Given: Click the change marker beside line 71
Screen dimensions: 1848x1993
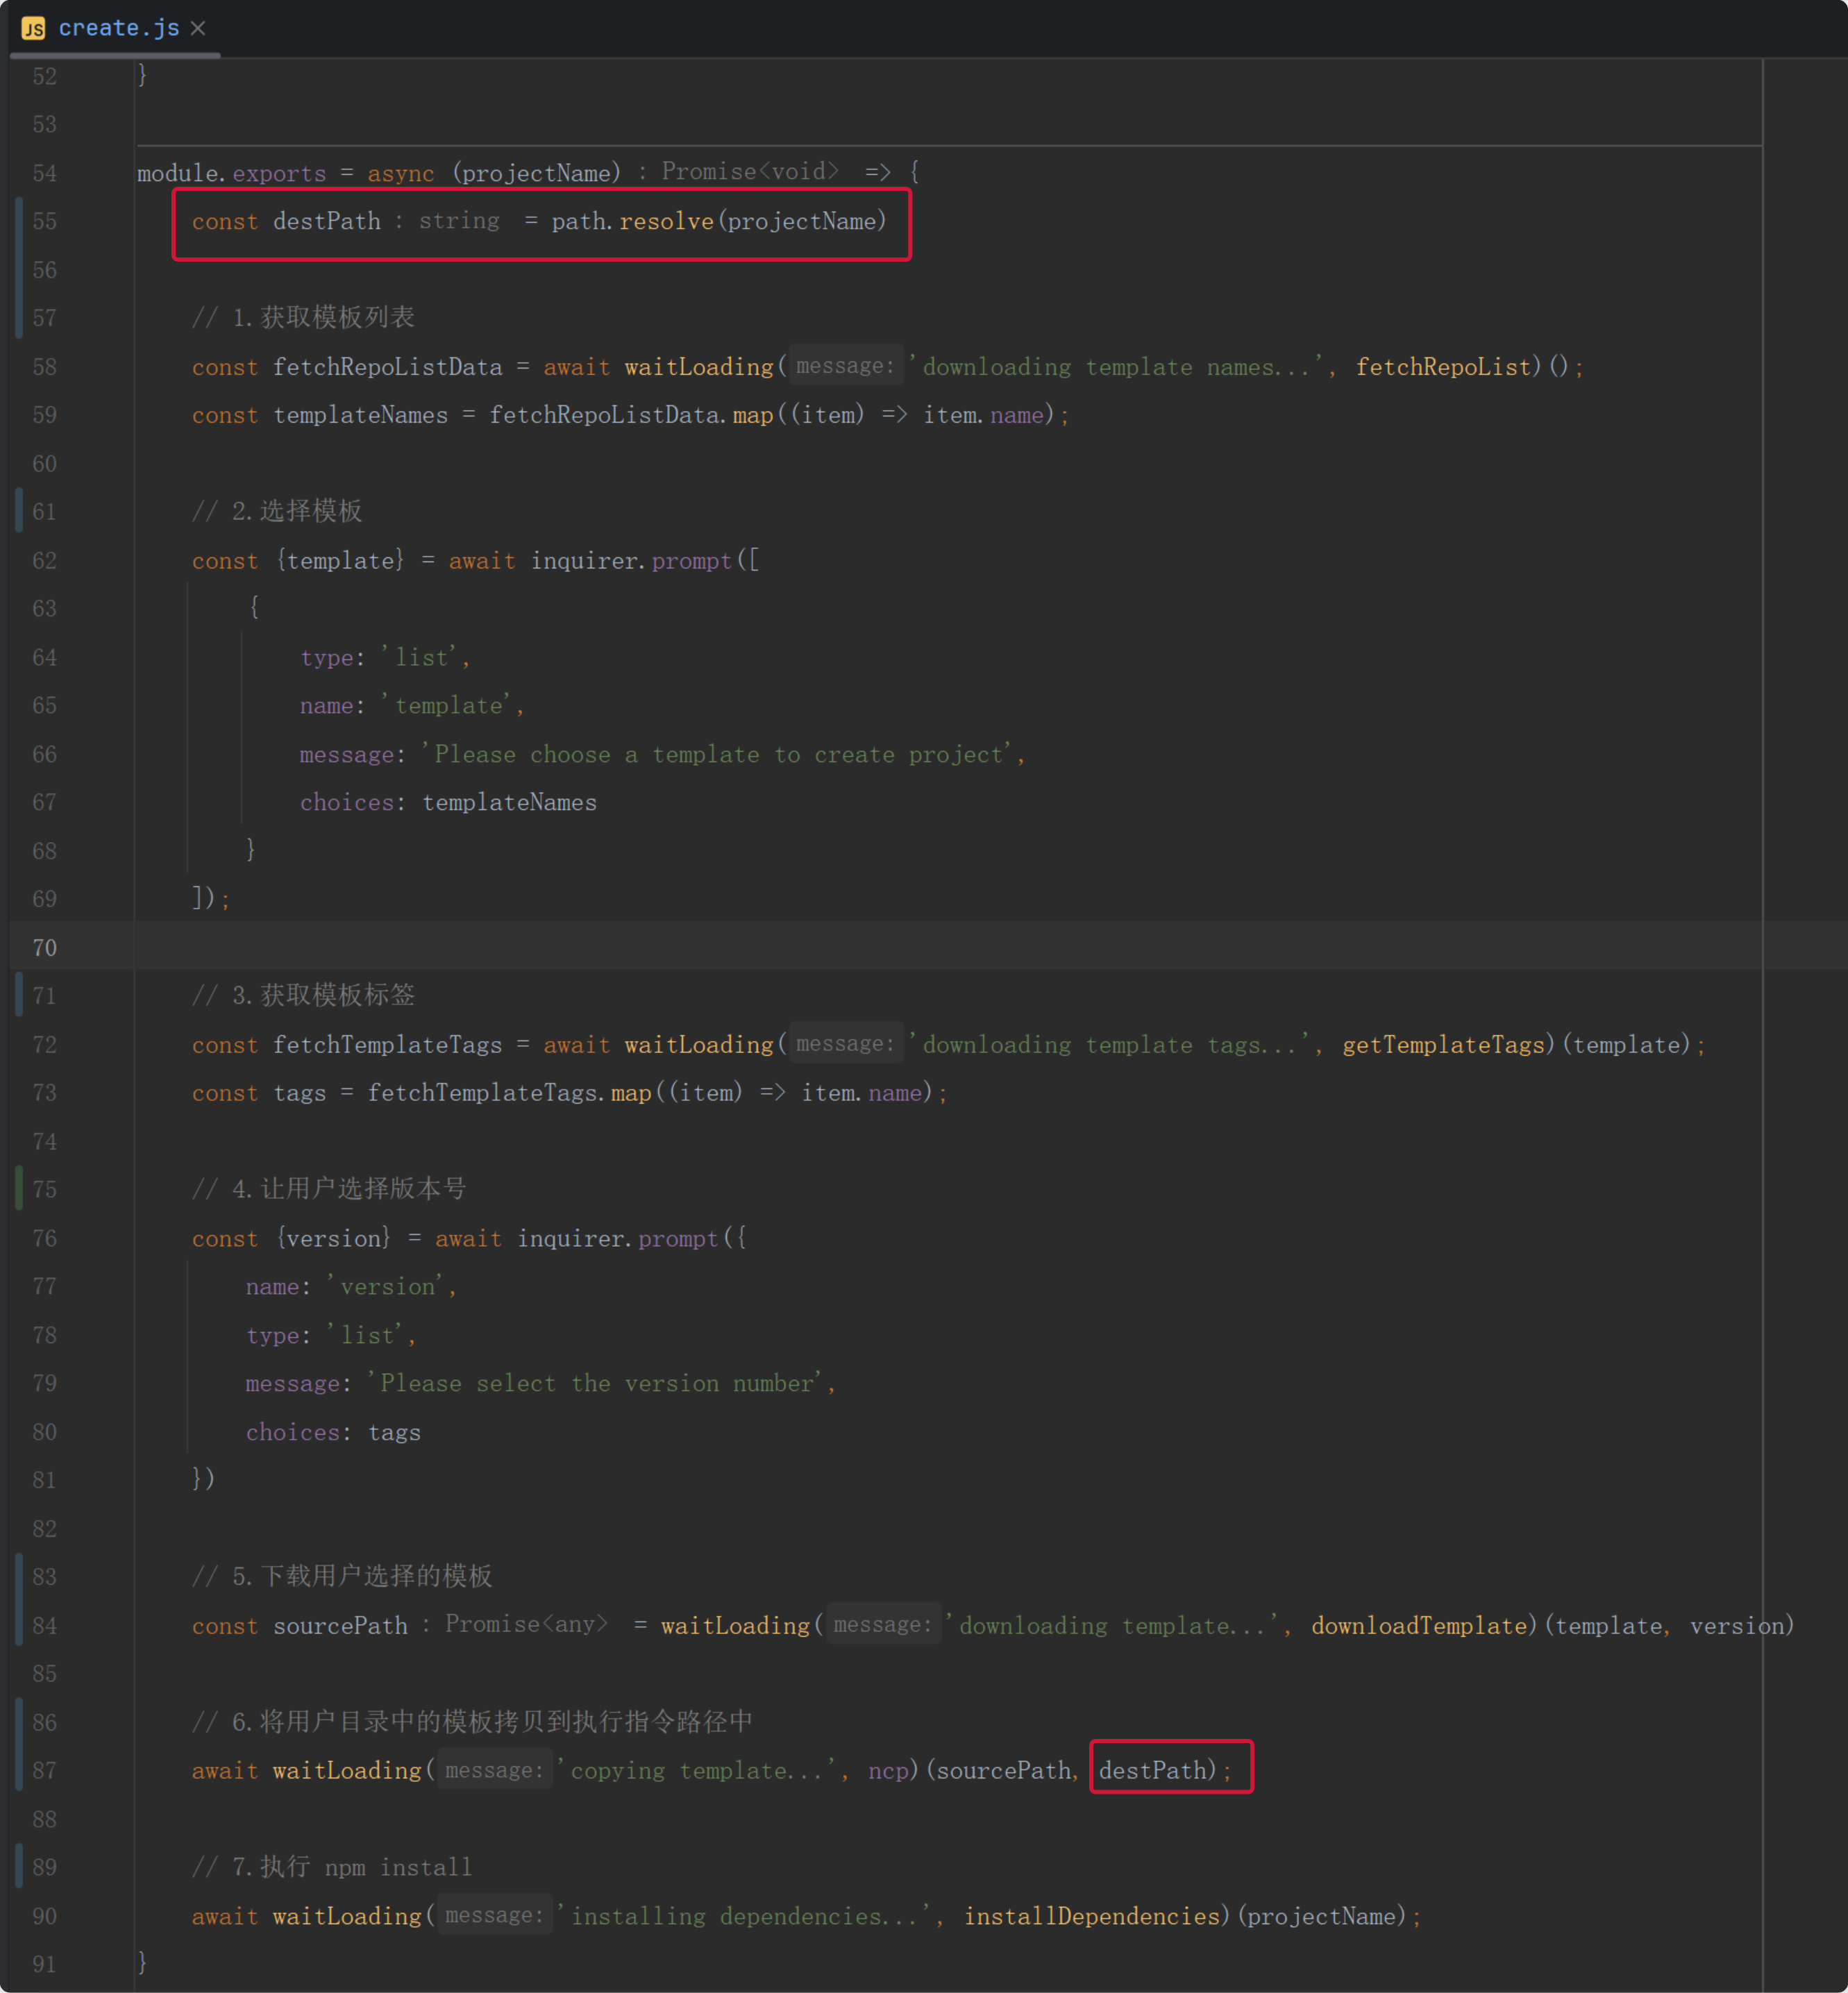Looking at the screenshot, I should (19, 995).
